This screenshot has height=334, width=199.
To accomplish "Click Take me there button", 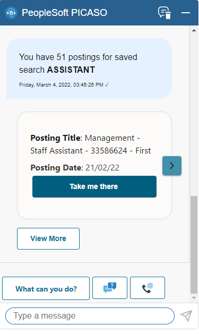I will point(94,186).
